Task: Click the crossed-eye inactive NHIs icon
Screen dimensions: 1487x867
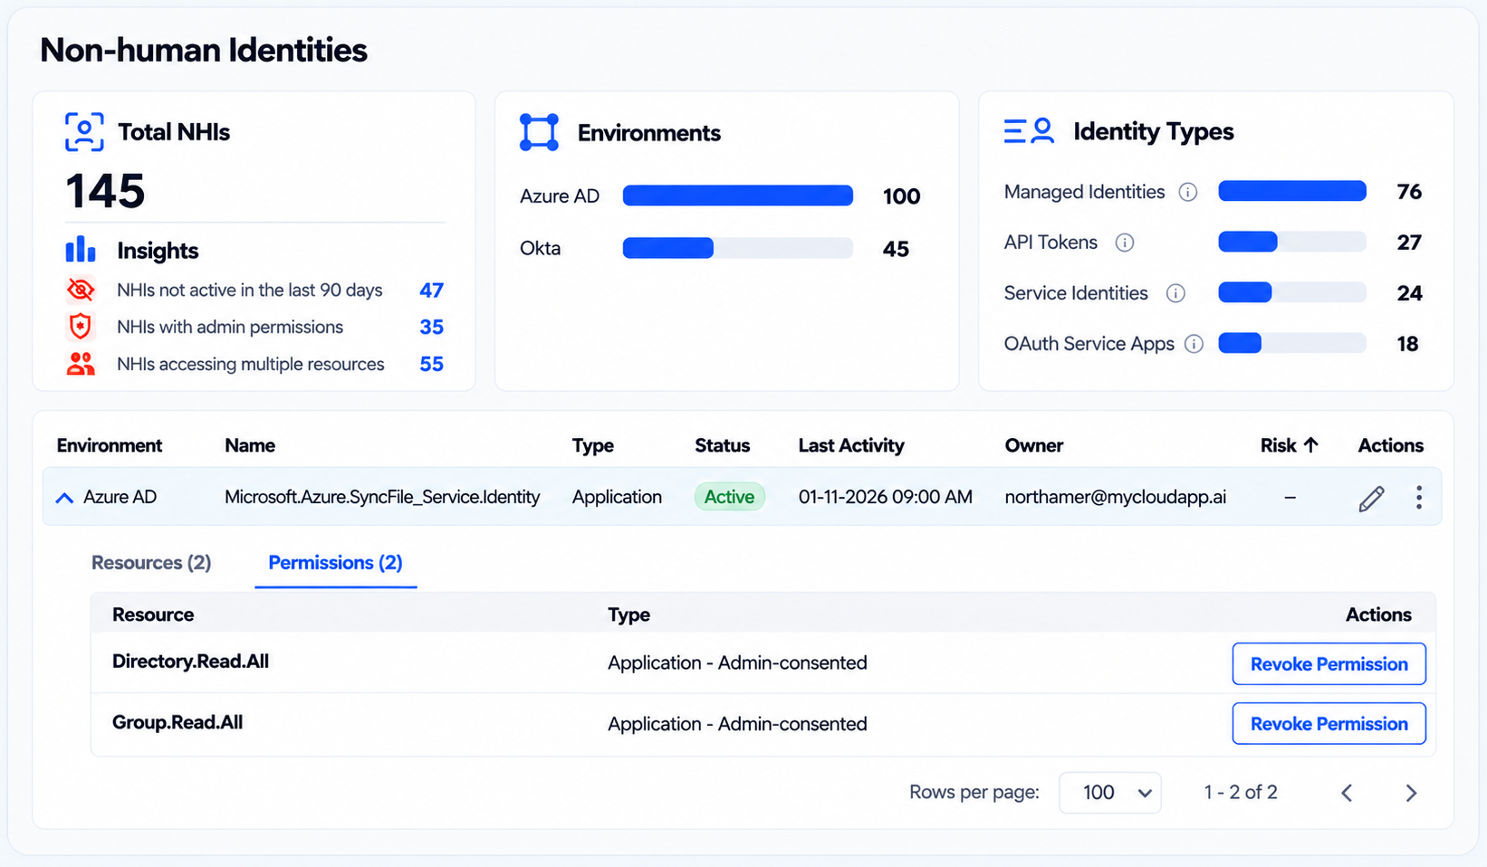Action: [x=81, y=290]
